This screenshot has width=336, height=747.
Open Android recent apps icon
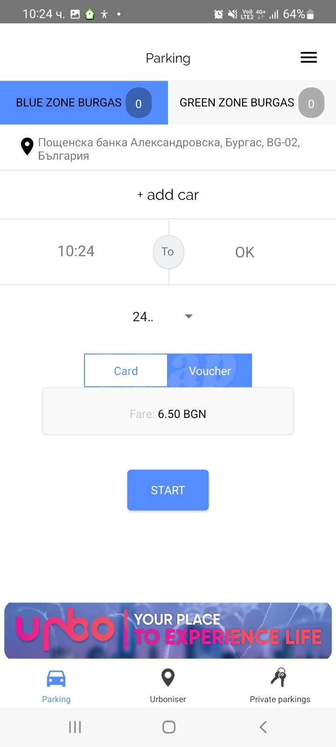[75, 727]
